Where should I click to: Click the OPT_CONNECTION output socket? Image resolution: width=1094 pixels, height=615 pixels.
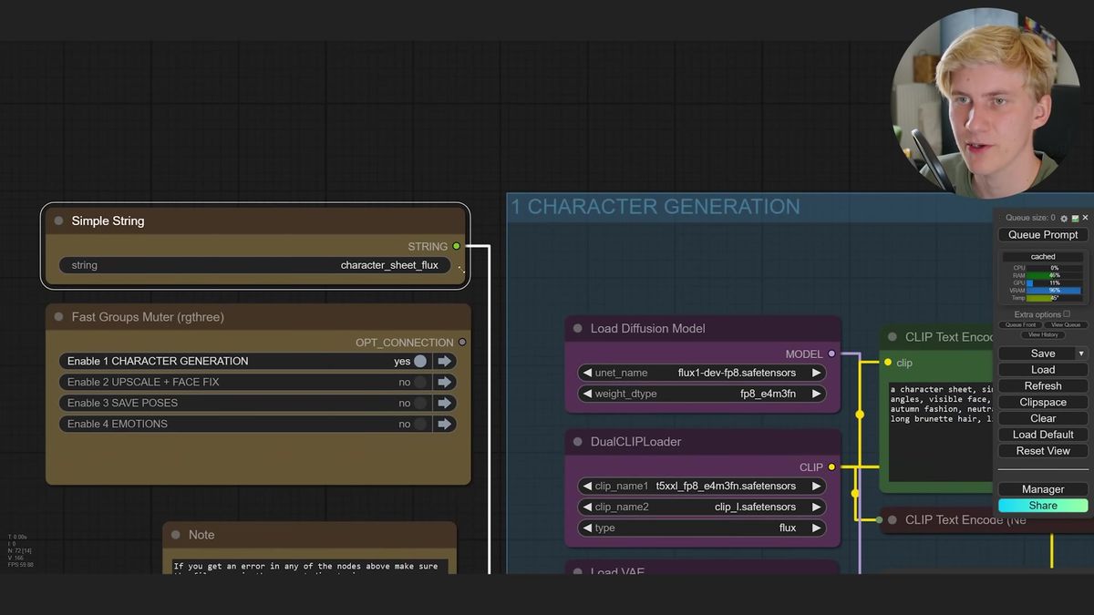click(462, 343)
